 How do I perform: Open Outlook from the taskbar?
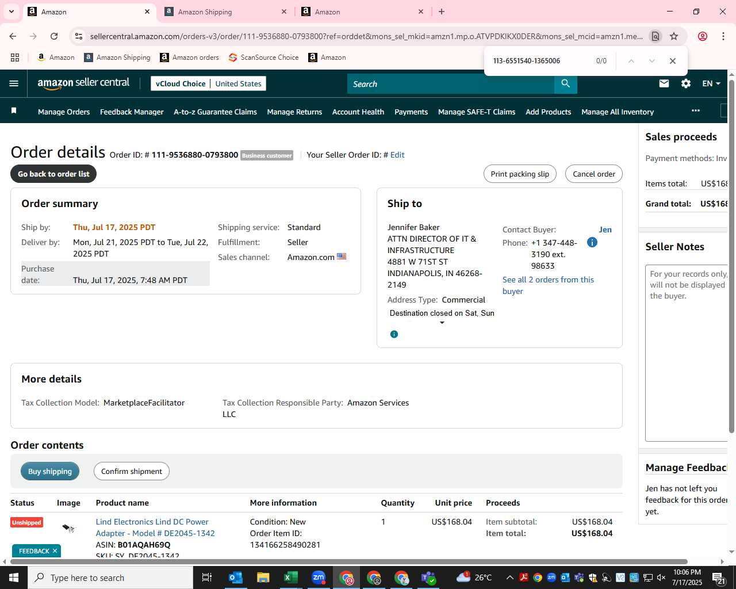pos(236,577)
